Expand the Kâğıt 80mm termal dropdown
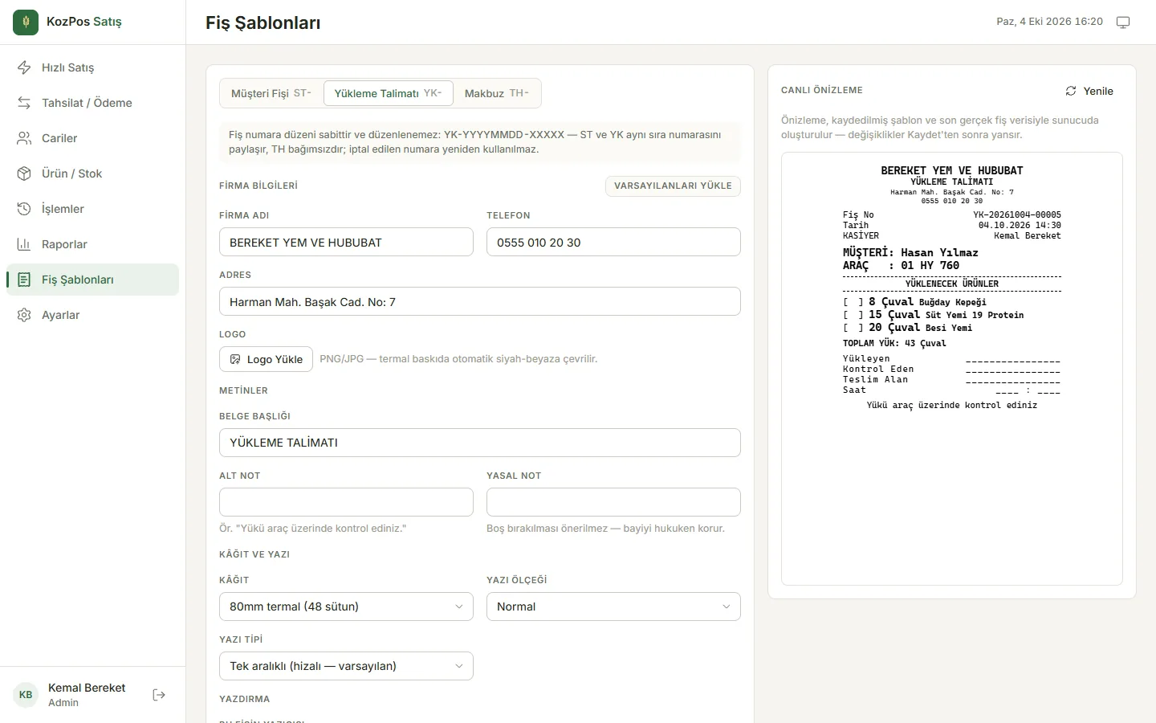This screenshot has height=723, width=1156. pyautogui.click(x=346, y=607)
